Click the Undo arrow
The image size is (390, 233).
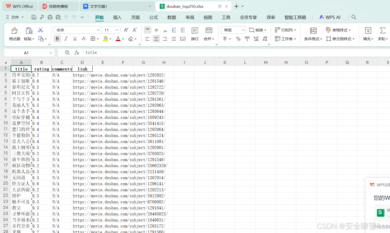(x=66, y=17)
